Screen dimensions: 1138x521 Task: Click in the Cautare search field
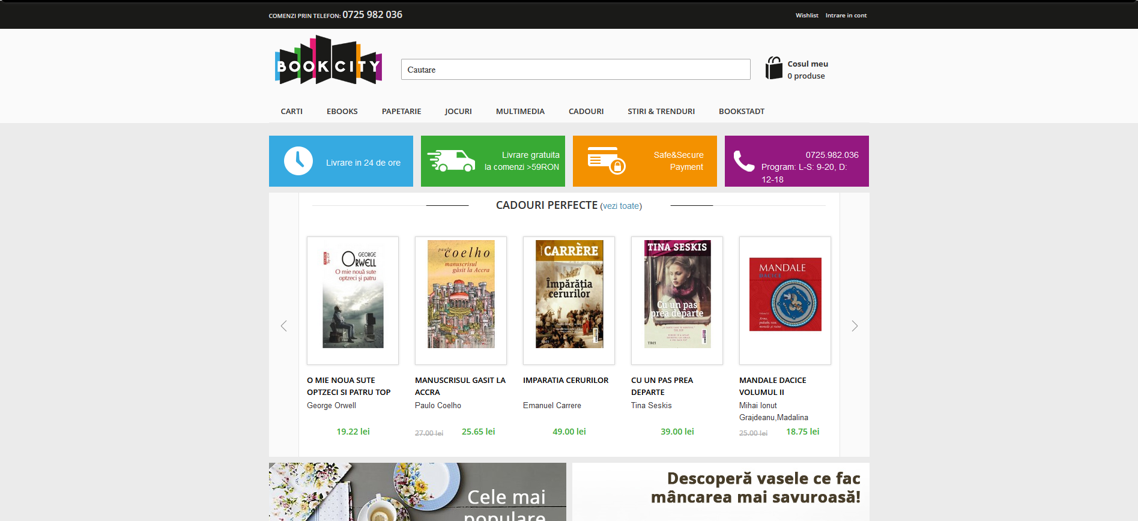coord(575,70)
